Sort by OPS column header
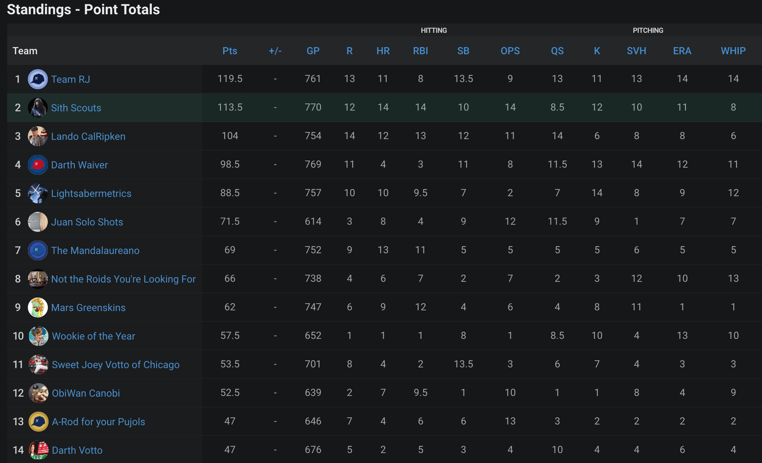Screen dimensions: 762x463 coord(510,51)
